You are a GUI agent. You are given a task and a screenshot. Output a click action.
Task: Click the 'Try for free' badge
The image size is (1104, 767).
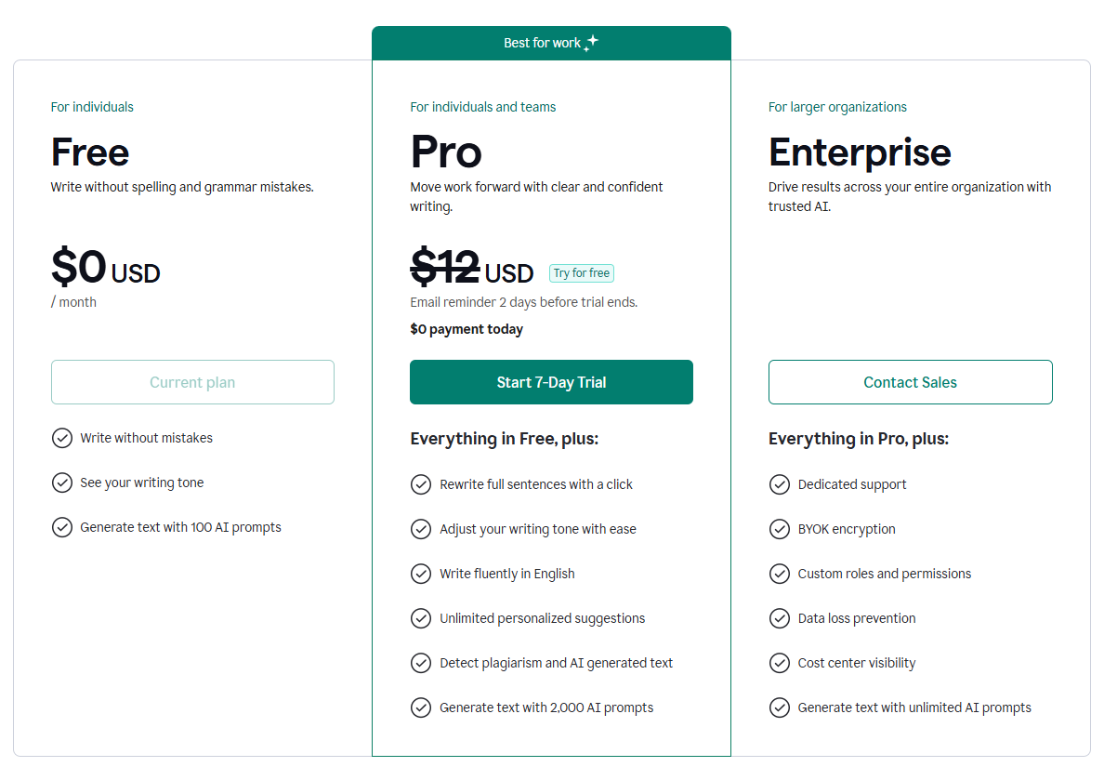click(x=581, y=272)
